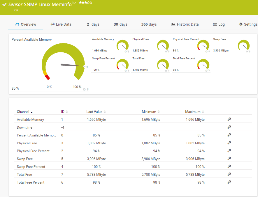The image size is (258, 197).
Task: Open channel settings icon for Available Memory row
Action: coord(229,119)
